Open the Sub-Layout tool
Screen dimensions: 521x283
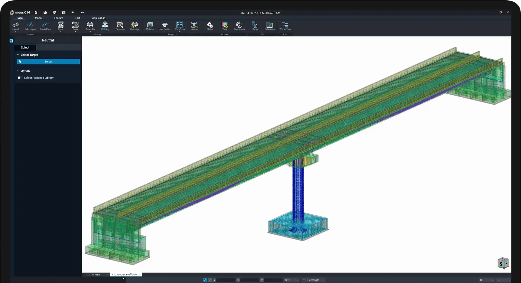30,26
